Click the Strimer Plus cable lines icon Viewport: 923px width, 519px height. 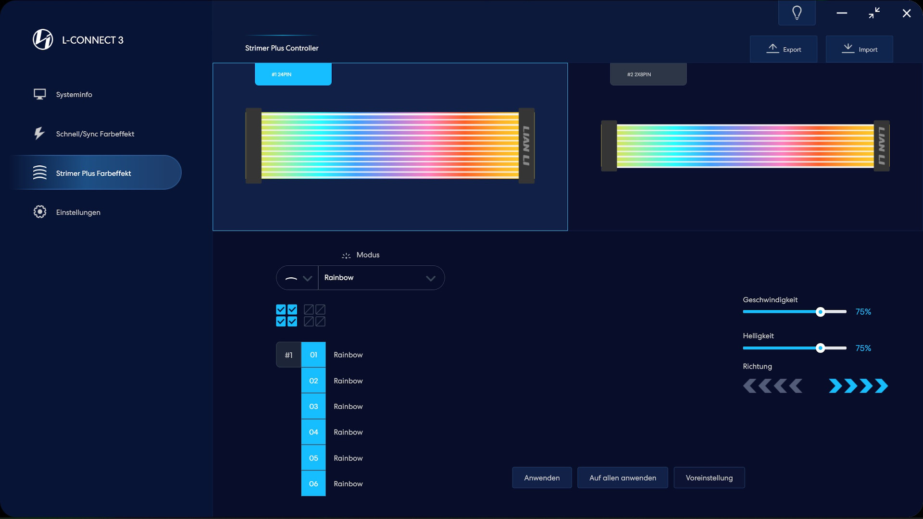(x=39, y=173)
